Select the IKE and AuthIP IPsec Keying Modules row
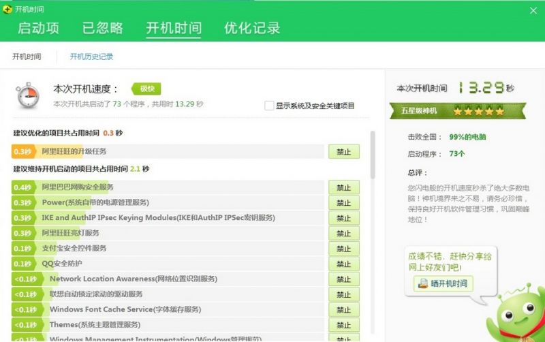 click(168, 218)
